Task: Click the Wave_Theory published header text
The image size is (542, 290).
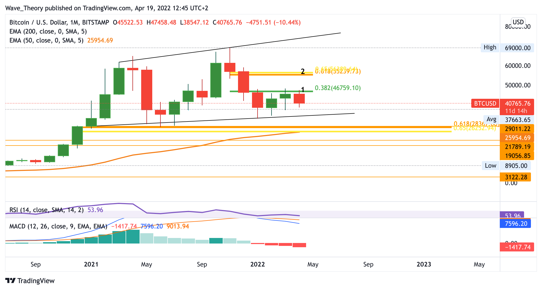Action: tap(107, 8)
